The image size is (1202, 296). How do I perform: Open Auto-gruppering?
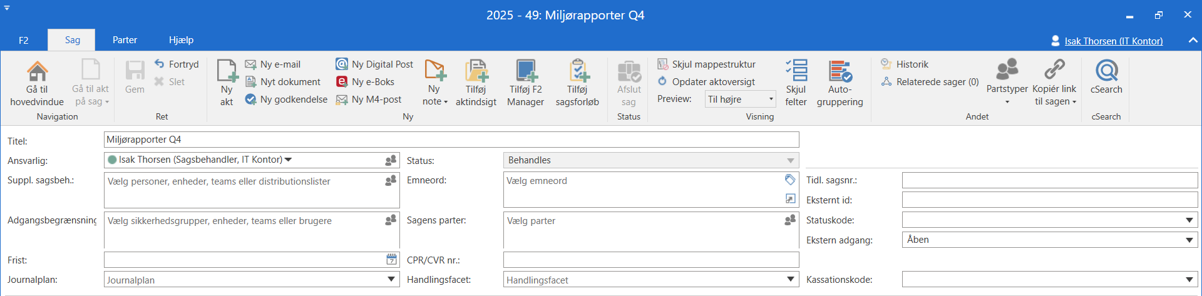click(x=840, y=83)
